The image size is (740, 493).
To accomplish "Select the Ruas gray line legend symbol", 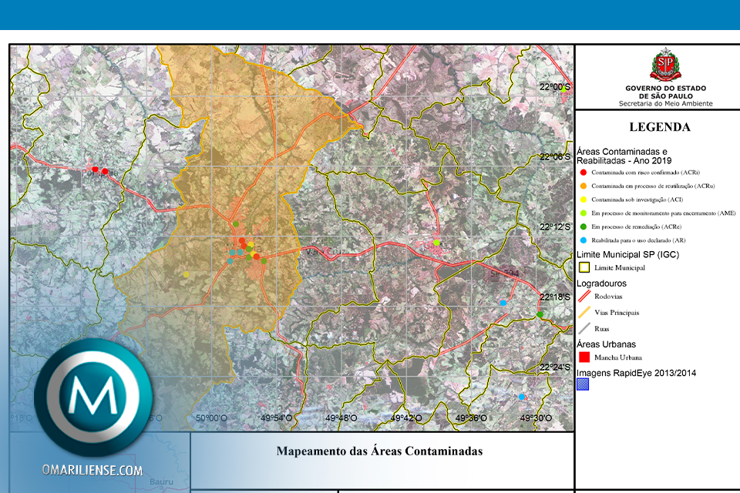I will click(584, 328).
